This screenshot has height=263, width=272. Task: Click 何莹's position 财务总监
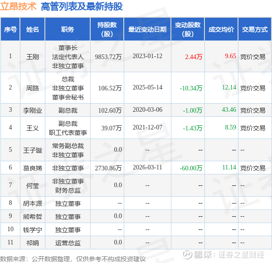68,190
